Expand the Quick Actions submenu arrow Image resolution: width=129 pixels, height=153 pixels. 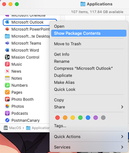point(122,136)
